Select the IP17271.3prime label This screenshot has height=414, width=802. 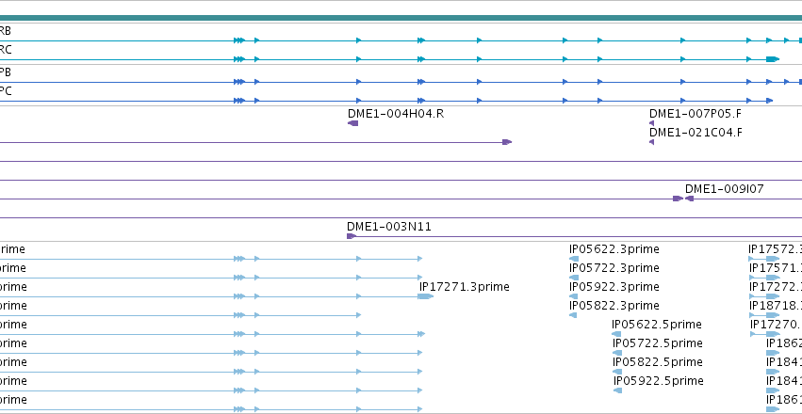click(x=465, y=287)
